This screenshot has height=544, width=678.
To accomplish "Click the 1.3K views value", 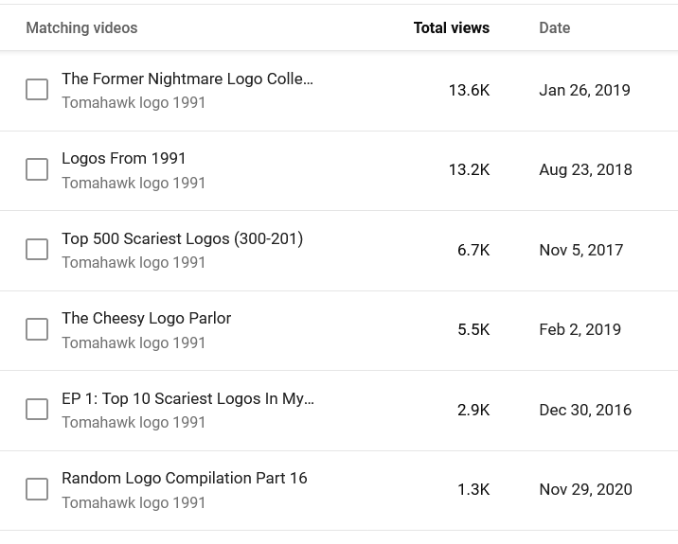I will [473, 489].
